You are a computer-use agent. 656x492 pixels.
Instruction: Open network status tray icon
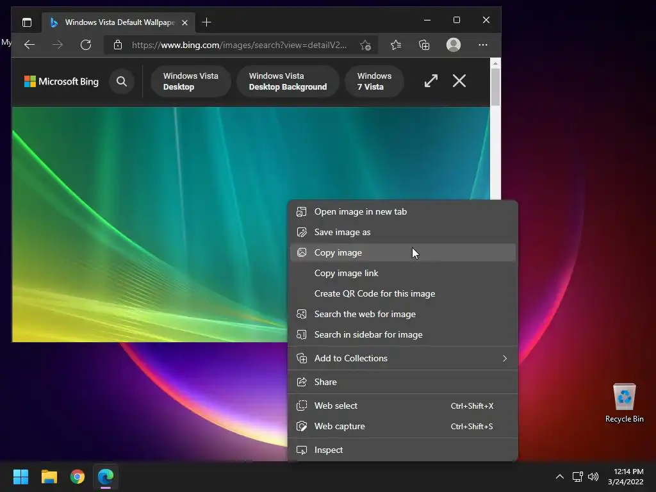(578, 477)
